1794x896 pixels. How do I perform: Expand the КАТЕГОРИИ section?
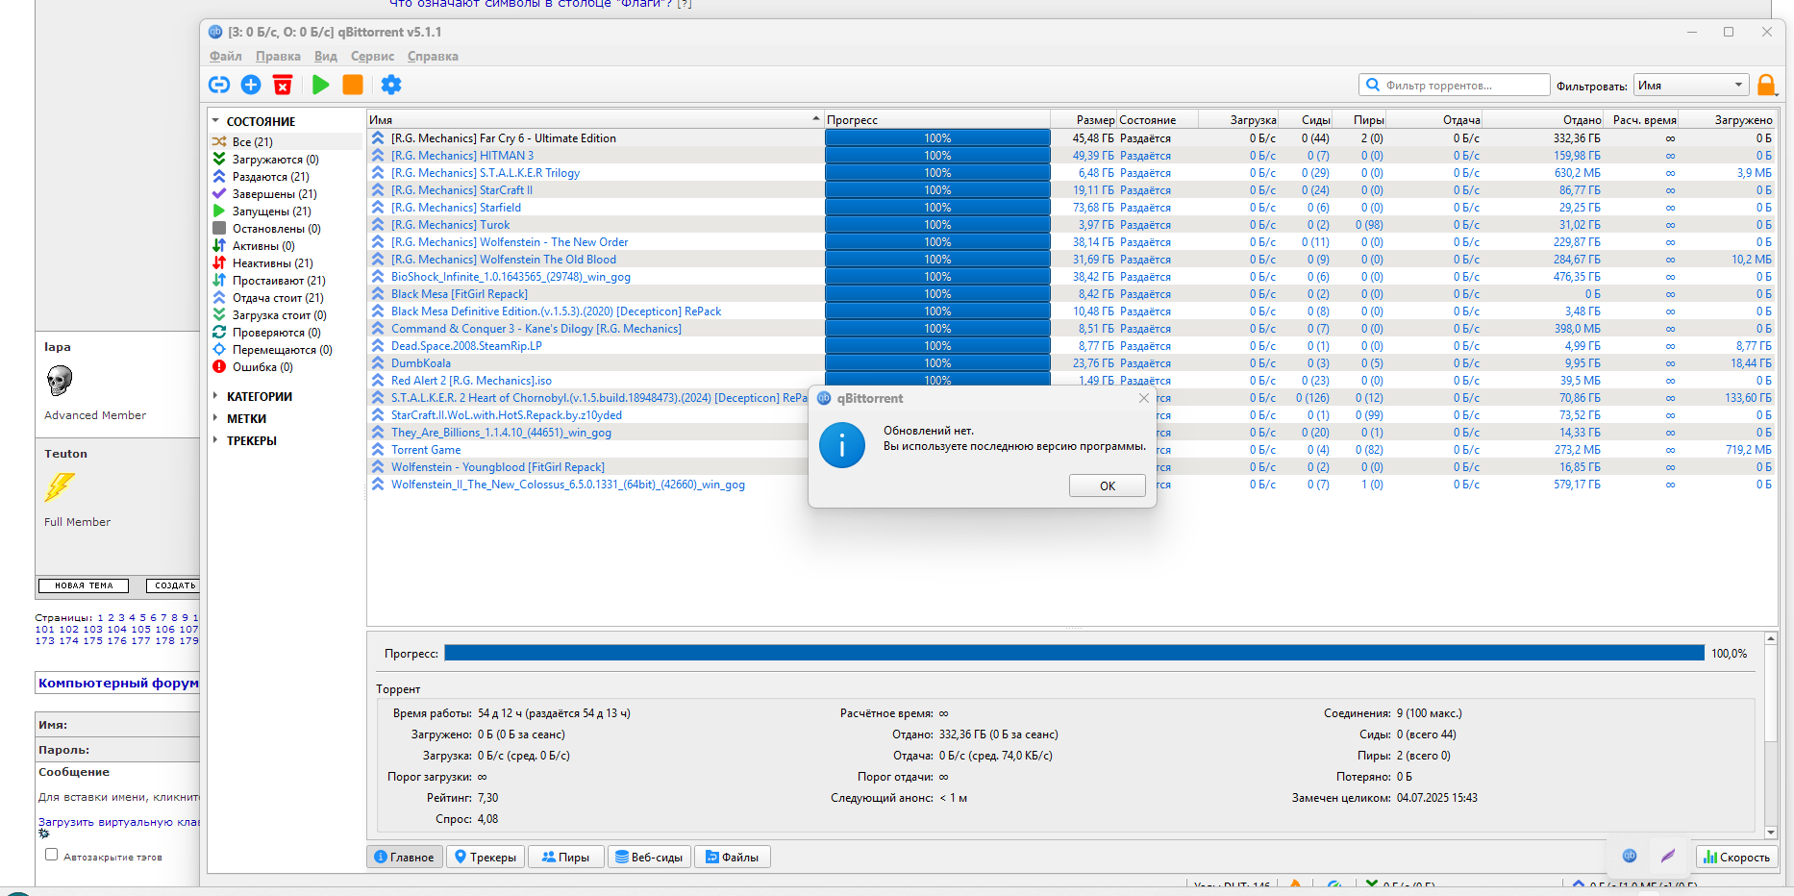click(215, 396)
